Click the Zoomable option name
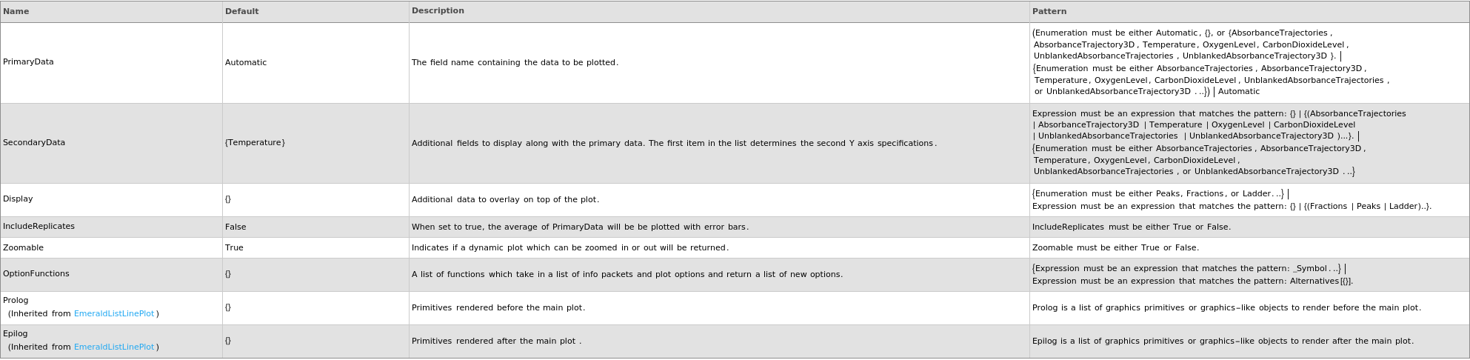 pos(23,248)
